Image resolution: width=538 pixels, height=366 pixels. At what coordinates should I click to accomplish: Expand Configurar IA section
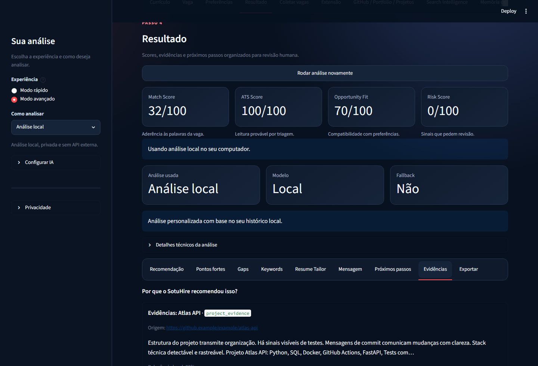point(56,162)
